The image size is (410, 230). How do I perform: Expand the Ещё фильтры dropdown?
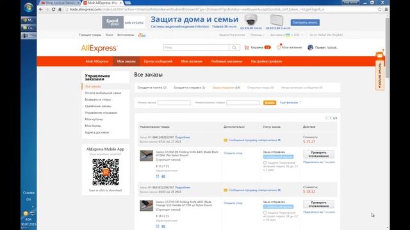pyautogui.click(x=290, y=103)
